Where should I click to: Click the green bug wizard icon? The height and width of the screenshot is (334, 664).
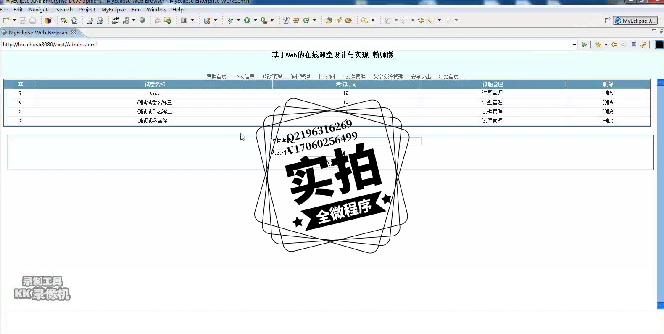click(64, 20)
